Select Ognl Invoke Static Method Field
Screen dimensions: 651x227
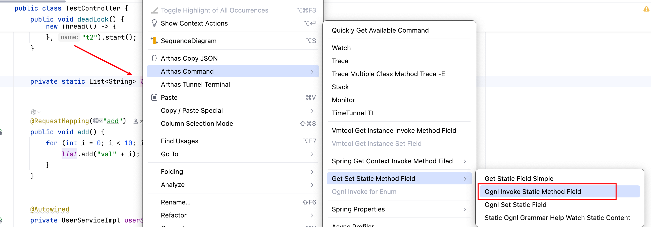pyautogui.click(x=533, y=192)
